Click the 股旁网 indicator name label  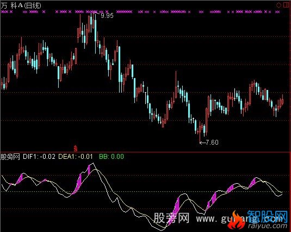click(x=10, y=157)
